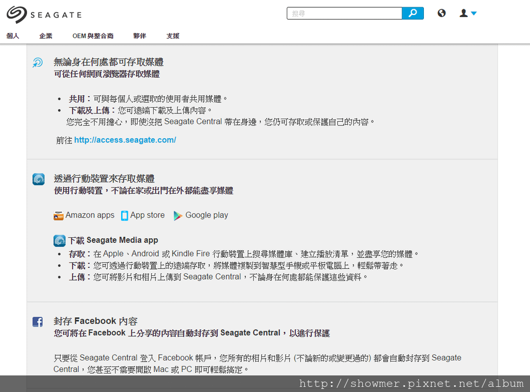This screenshot has height=392, width=530.
Task: Click the 下載 Seagate Media app title
Action: pyautogui.click(x=113, y=240)
